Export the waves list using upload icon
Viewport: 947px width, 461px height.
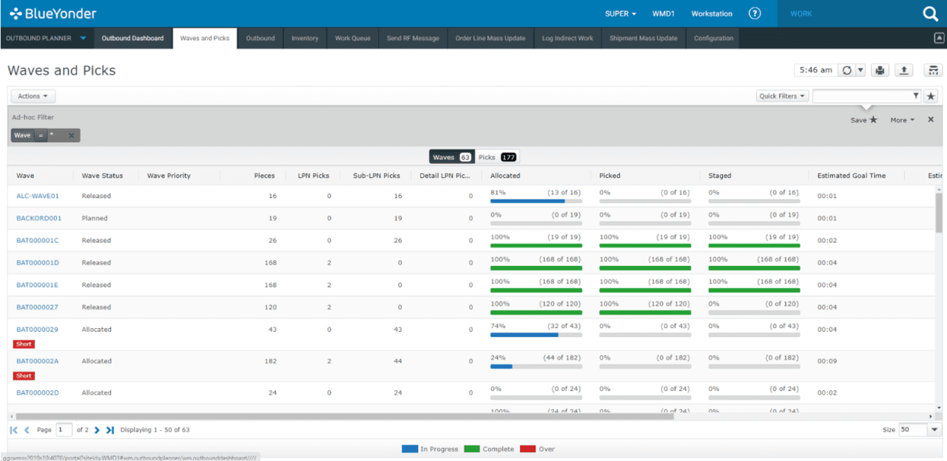coord(904,69)
